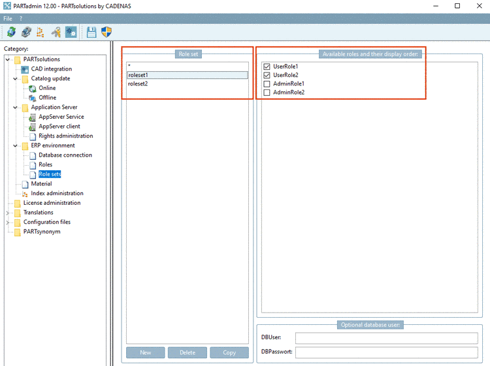Expand the Translations folder node
490x366 pixels.
(x=7, y=213)
